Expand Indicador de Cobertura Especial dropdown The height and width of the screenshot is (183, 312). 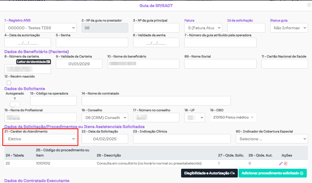pyautogui.click(x=272, y=139)
